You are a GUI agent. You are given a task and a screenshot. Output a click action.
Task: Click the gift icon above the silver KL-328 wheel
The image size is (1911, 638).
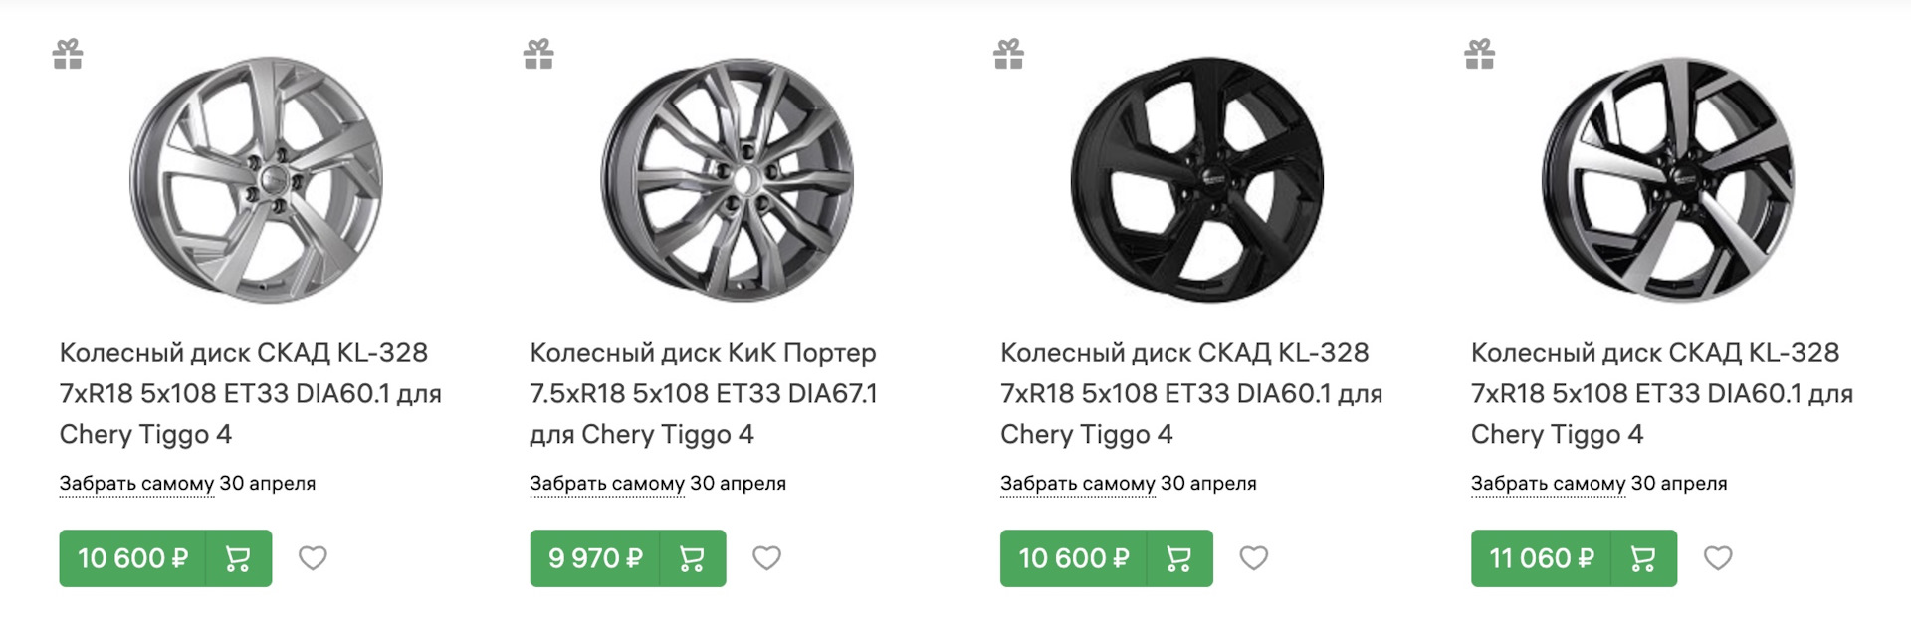[68, 54]
